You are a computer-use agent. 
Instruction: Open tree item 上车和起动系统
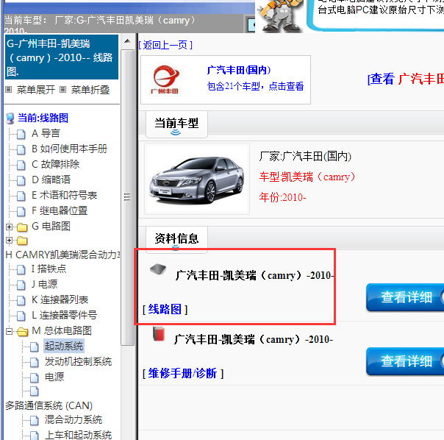[78, 435]
